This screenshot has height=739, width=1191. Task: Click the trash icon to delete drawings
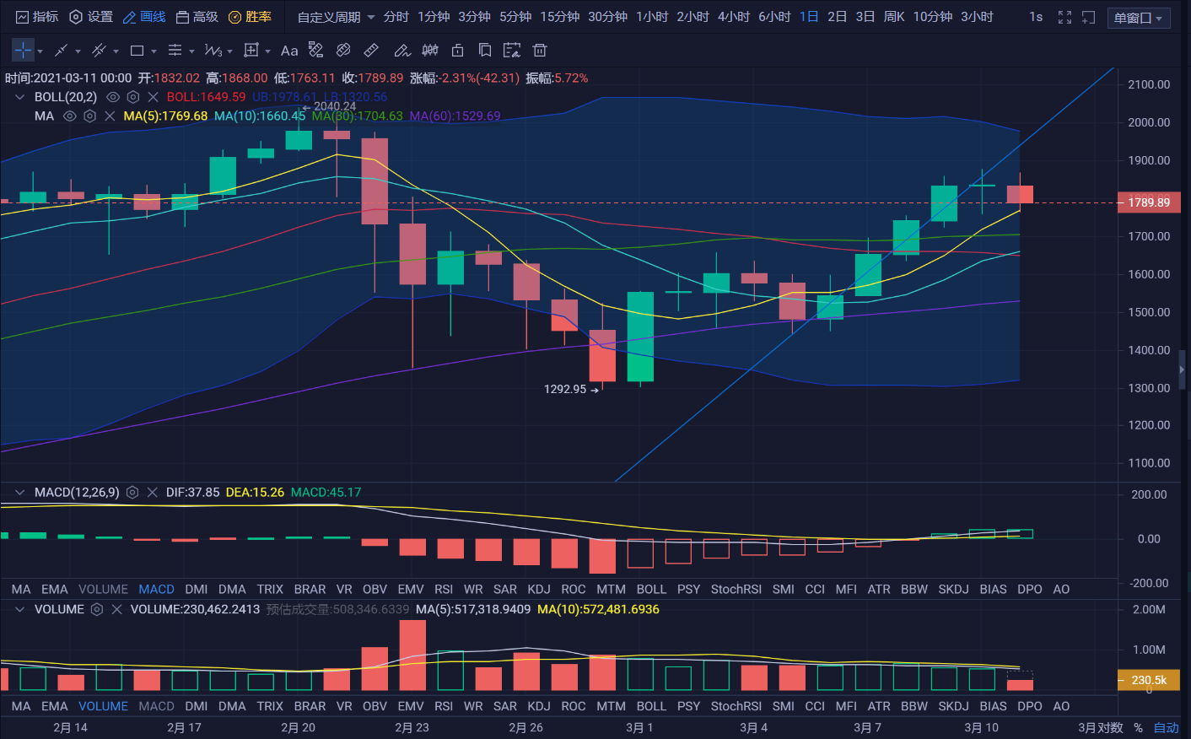coord(540,51)
